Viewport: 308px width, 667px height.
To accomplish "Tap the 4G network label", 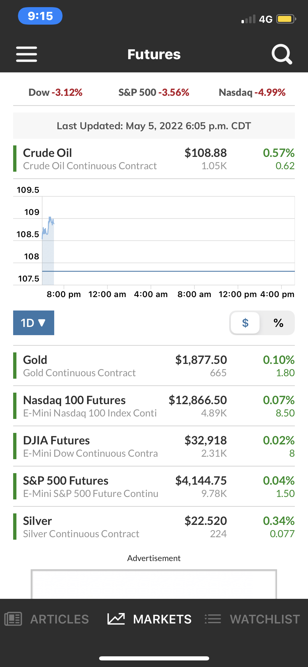I will tap(266, 19).
